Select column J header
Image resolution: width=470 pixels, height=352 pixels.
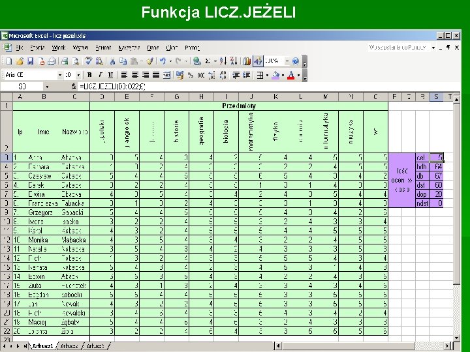pos(251,96)
